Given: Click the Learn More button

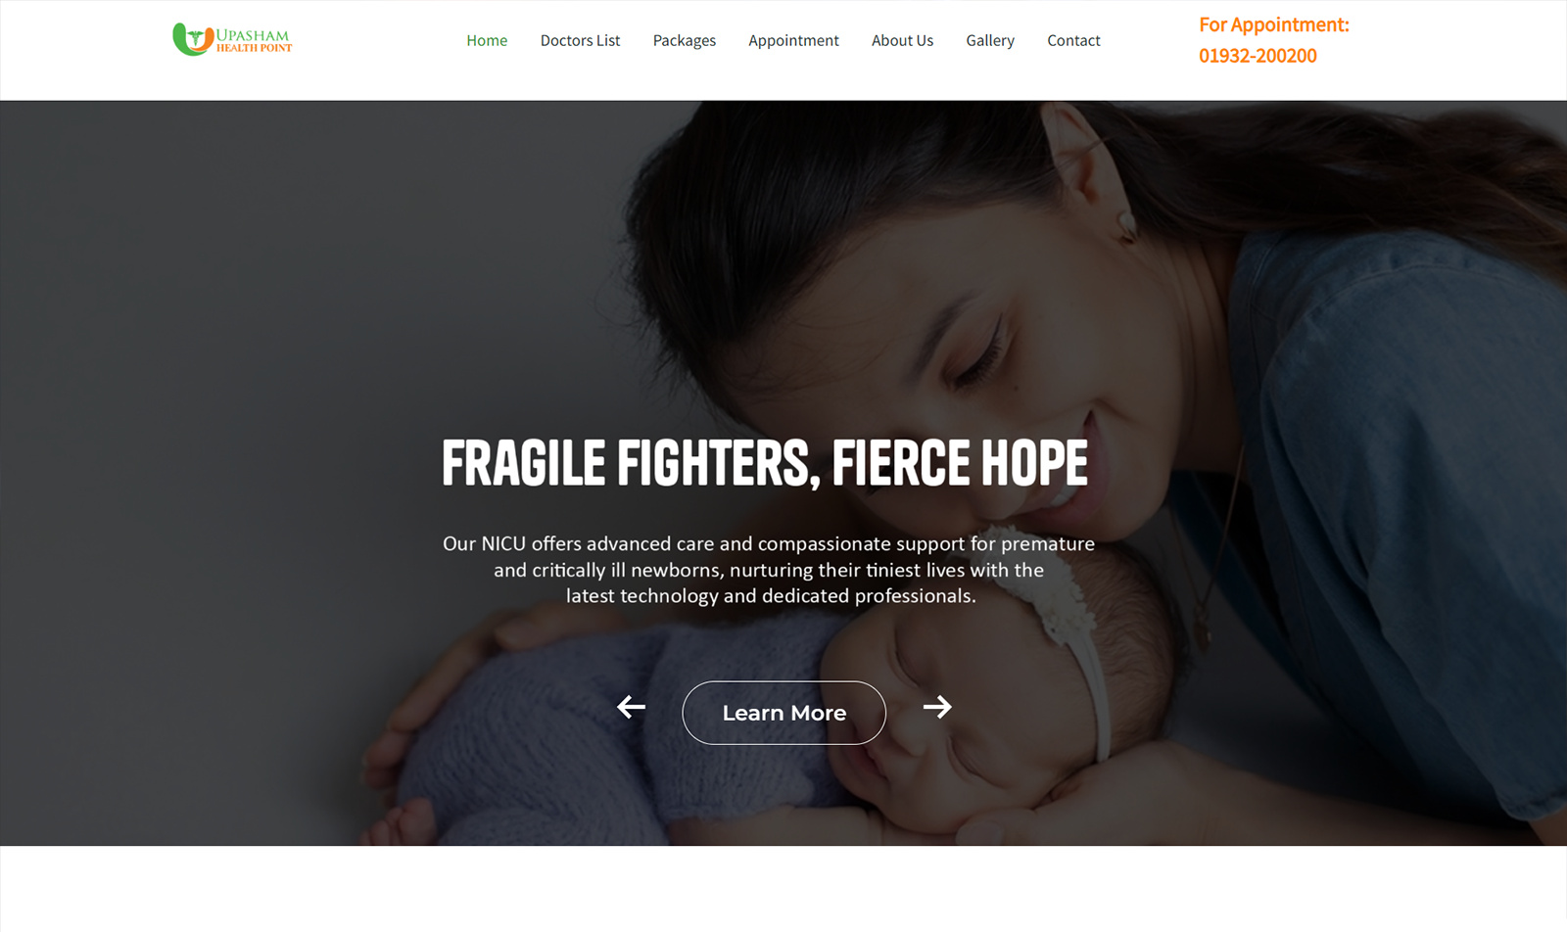Looking at the screenshot, I should click(784, 713).
